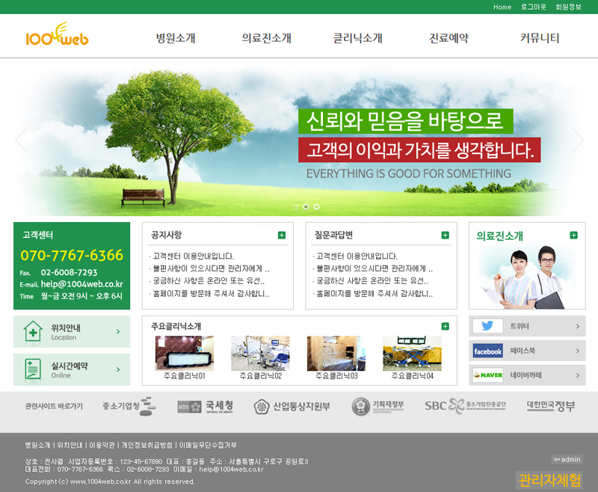Viewport: 598px width, 492px height.
Task: Expand 주요클리닉소개 with the plus icon
Action: pos(446,326)
